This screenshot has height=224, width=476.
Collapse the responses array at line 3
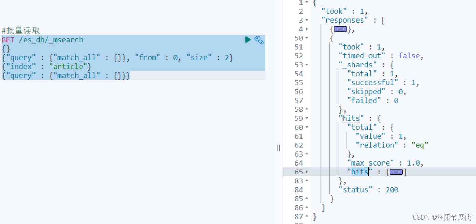307,21
